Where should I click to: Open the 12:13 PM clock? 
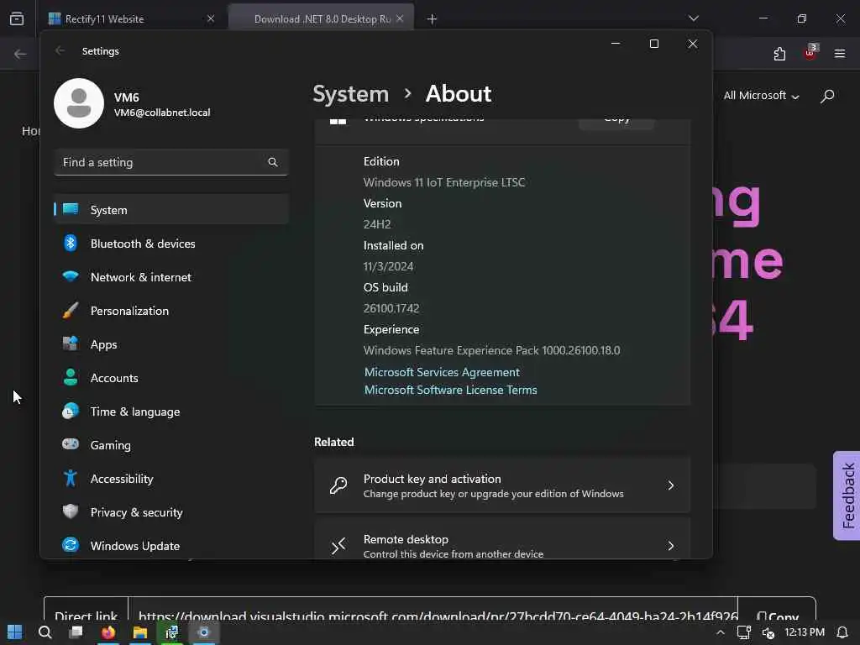tap(804, 632)
